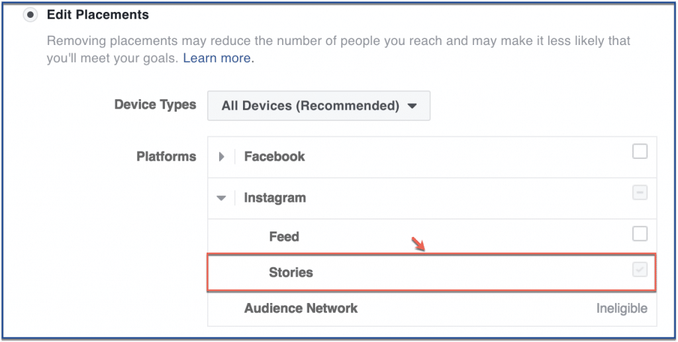Click the Device Types field label

(155, 105)
